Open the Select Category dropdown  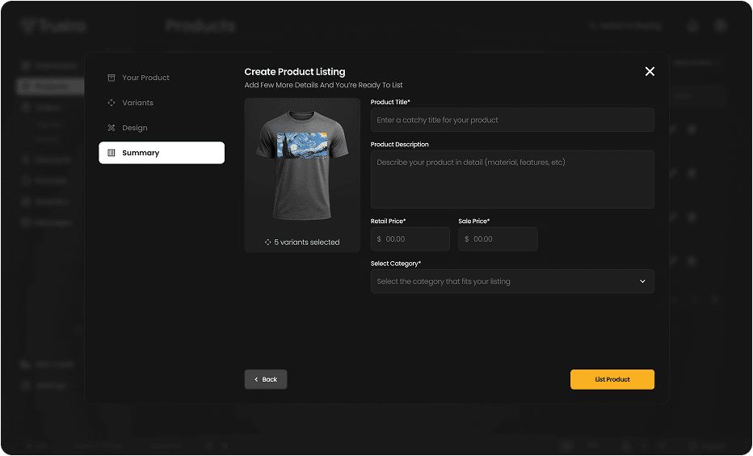(x=512, y=281)
